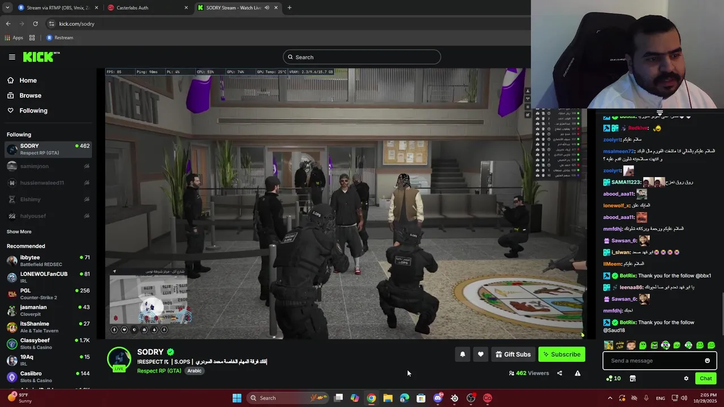Open the channel shop icon below chat
The image size is (724, 407).
tap(632, 379)
